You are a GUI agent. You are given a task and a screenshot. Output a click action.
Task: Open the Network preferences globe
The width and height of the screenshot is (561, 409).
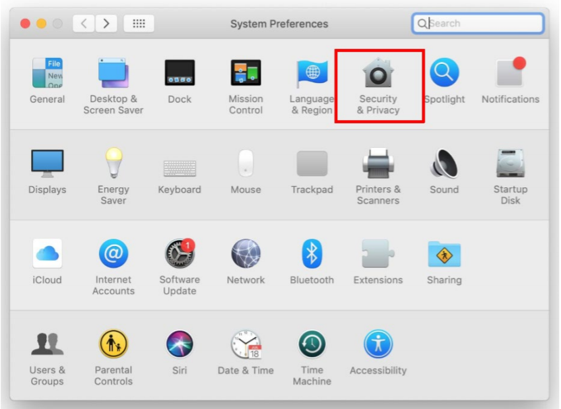coord(246,254)
